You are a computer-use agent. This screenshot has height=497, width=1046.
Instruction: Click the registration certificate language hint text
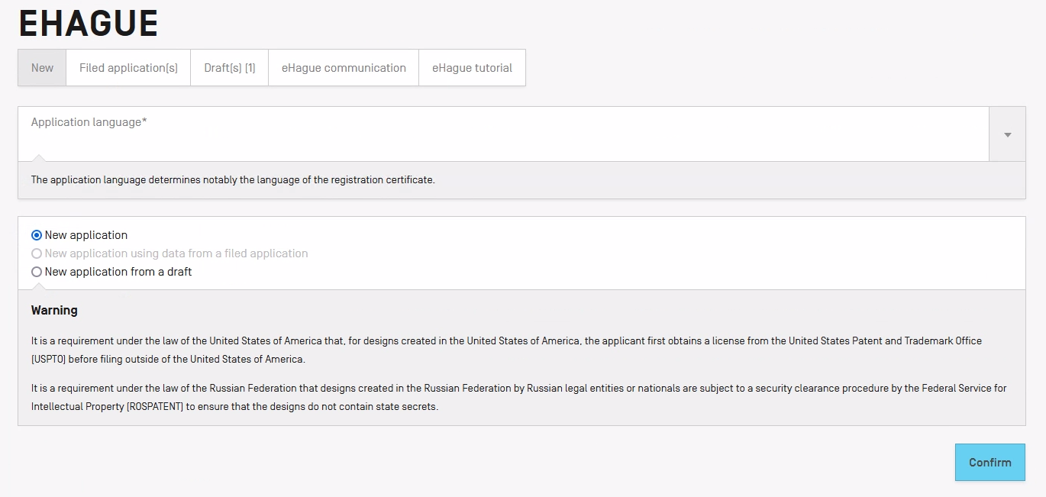pyautogui.click(x=233, y=180)
